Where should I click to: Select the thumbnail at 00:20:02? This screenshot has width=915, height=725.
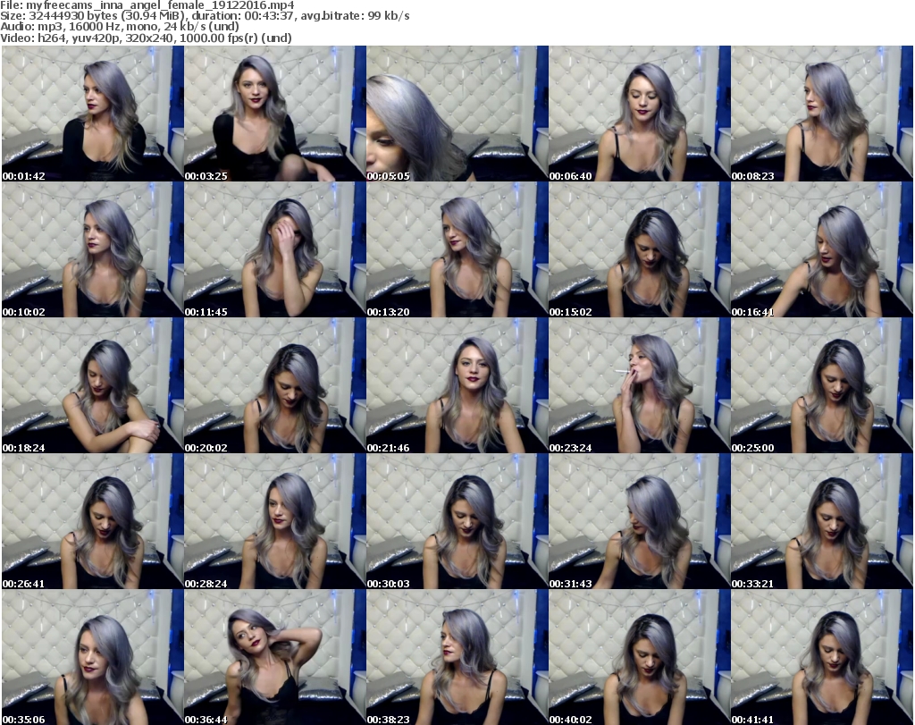275,385
